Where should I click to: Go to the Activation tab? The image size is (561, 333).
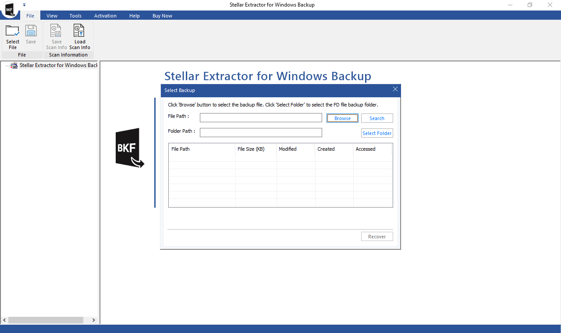[105, 16]
